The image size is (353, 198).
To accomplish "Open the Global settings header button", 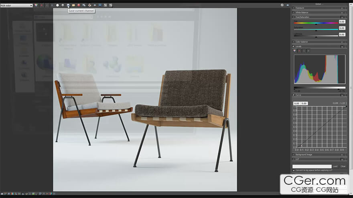I will tap(319, 4).
